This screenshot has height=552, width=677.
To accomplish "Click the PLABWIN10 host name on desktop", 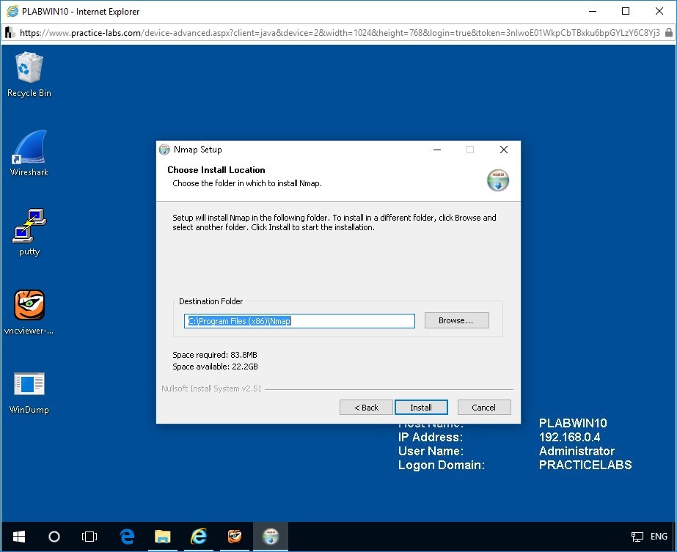I will (x=573, y=423).
